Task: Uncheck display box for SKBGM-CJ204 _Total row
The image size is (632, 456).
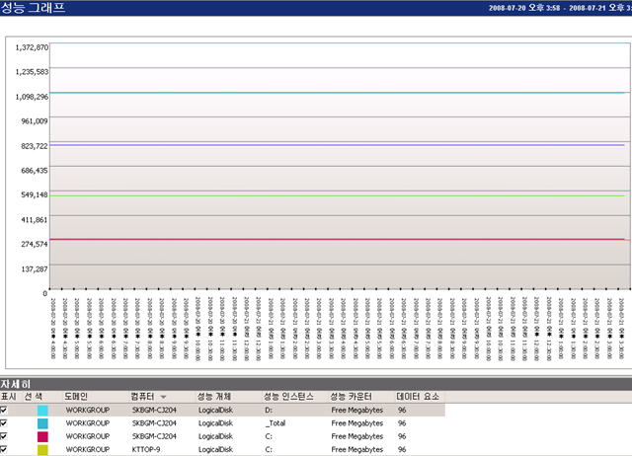Action: coord(4,423)
